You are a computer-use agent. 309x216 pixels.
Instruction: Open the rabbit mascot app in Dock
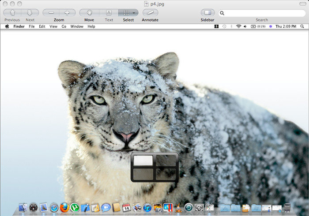tap(178, 208)
